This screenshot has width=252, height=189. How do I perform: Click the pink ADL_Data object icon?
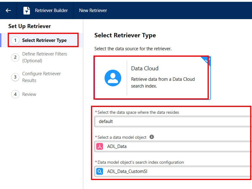[x=100, y=146]
